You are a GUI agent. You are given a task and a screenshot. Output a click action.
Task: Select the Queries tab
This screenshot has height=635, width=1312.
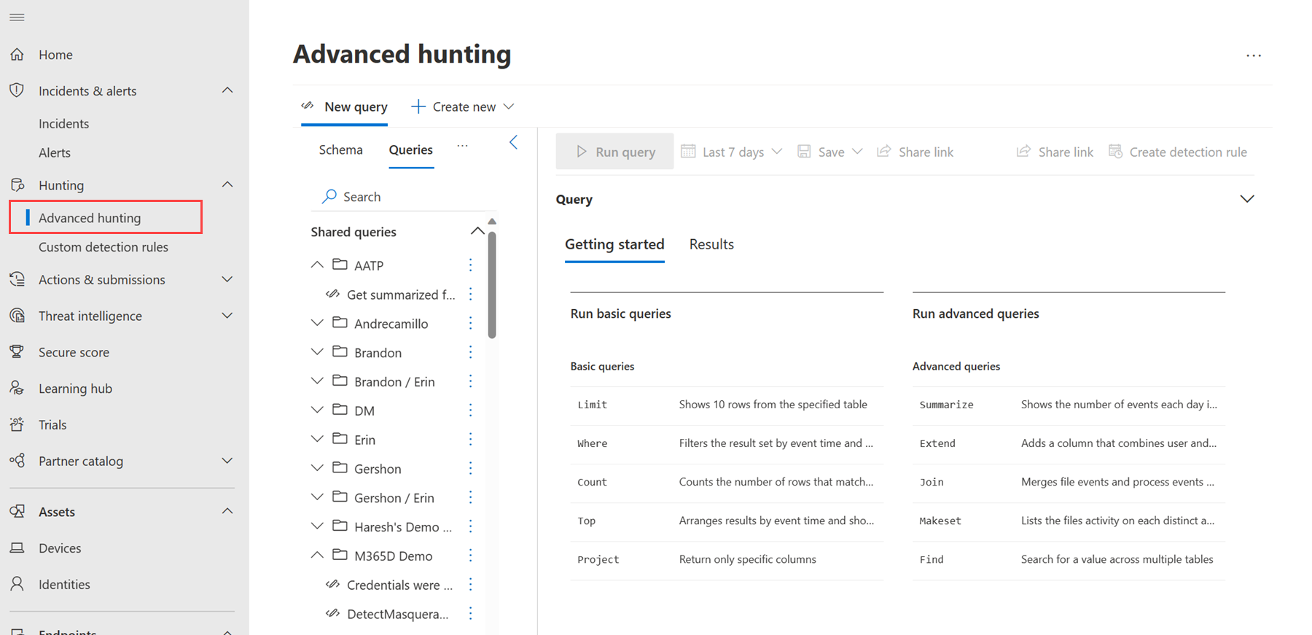coord(410,149)
